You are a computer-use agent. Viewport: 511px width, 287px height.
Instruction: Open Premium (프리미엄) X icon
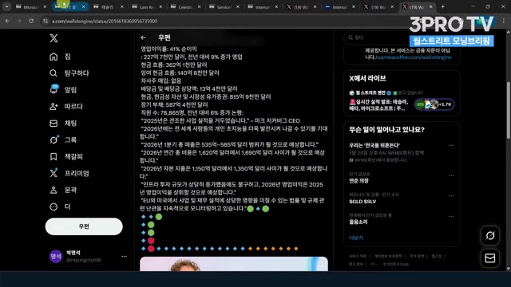click(x=53, y=173)
